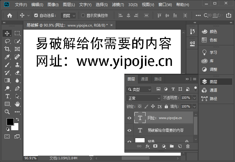Switch to the 路径 tab in layers panel

click(x=158, y=79)
